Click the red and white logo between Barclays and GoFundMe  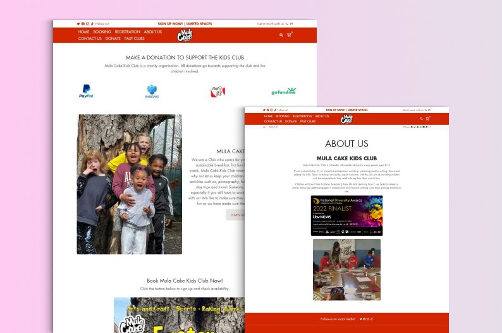click(x=217, y=92)
